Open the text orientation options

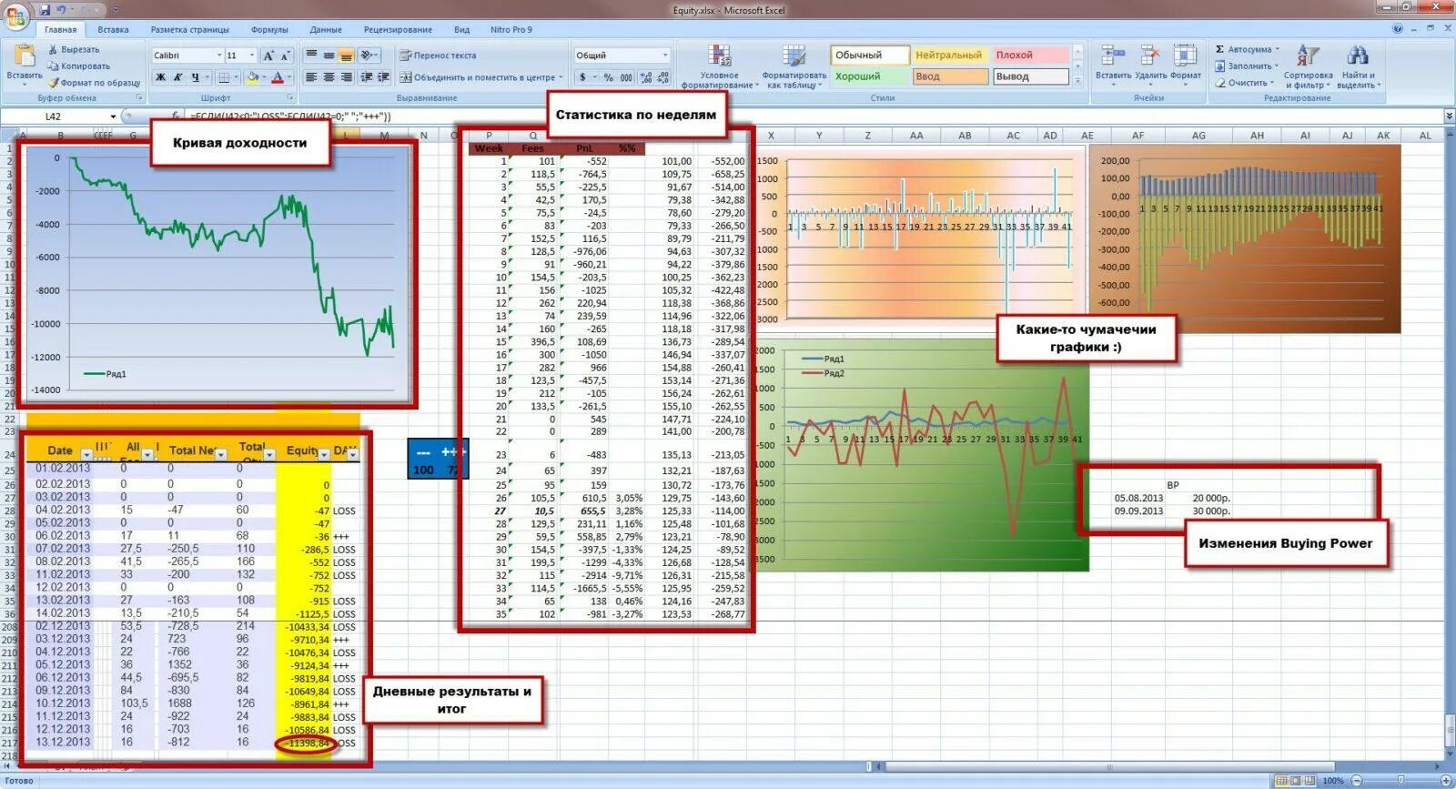pos(369,56)
